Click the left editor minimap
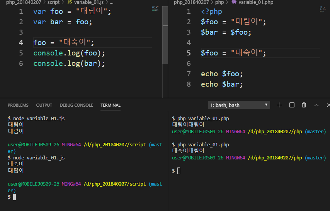This screenshot has height=211, width=330. (155, 8)
